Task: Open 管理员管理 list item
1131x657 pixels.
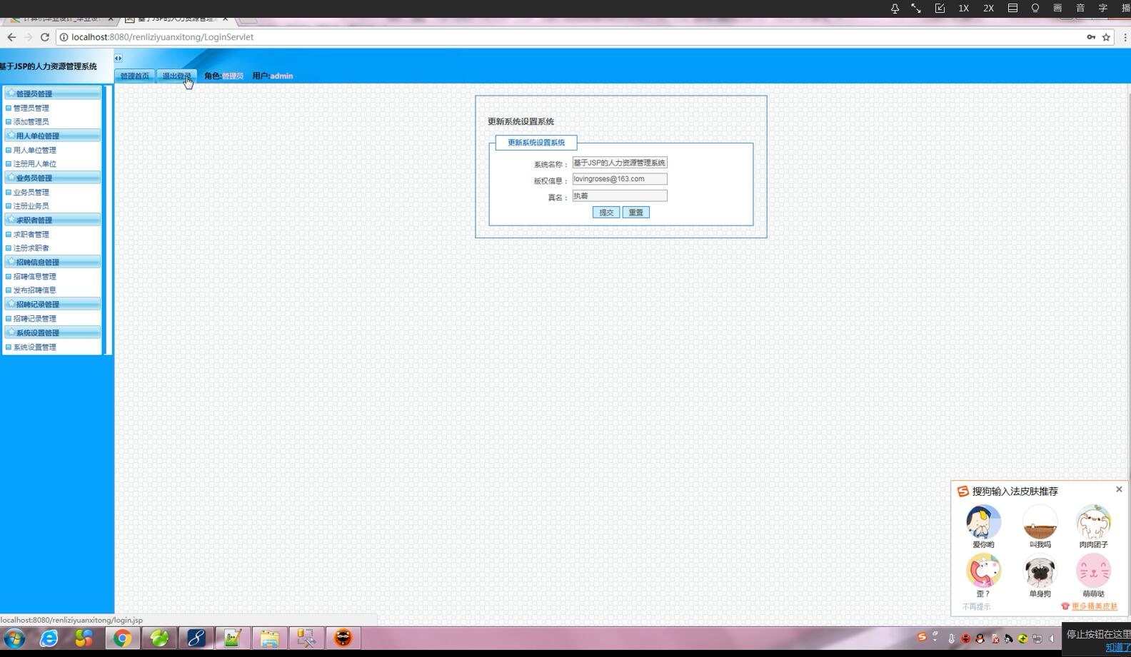Action: (31, 108)
